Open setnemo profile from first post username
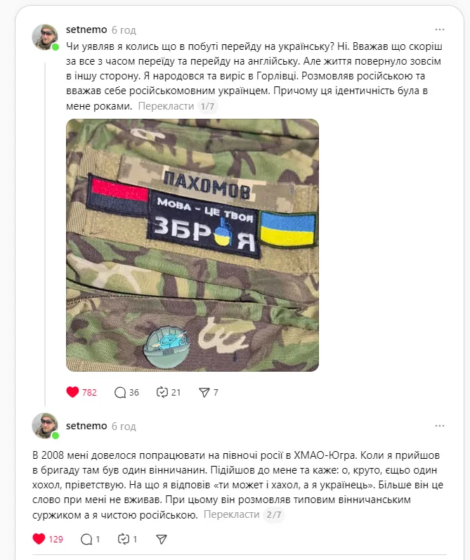The image size is (470, 560). coord(86,30)
